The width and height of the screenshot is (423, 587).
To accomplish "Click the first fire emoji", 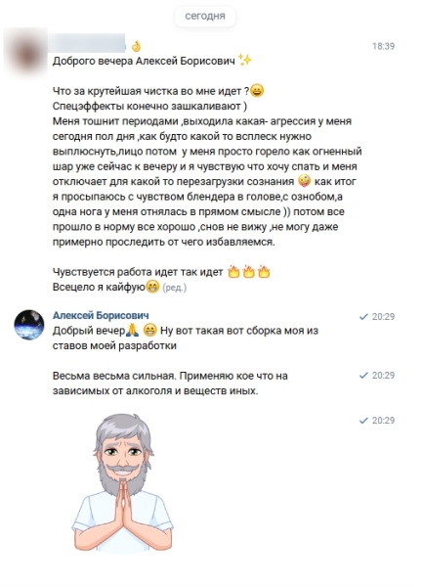I will point(233,271).
